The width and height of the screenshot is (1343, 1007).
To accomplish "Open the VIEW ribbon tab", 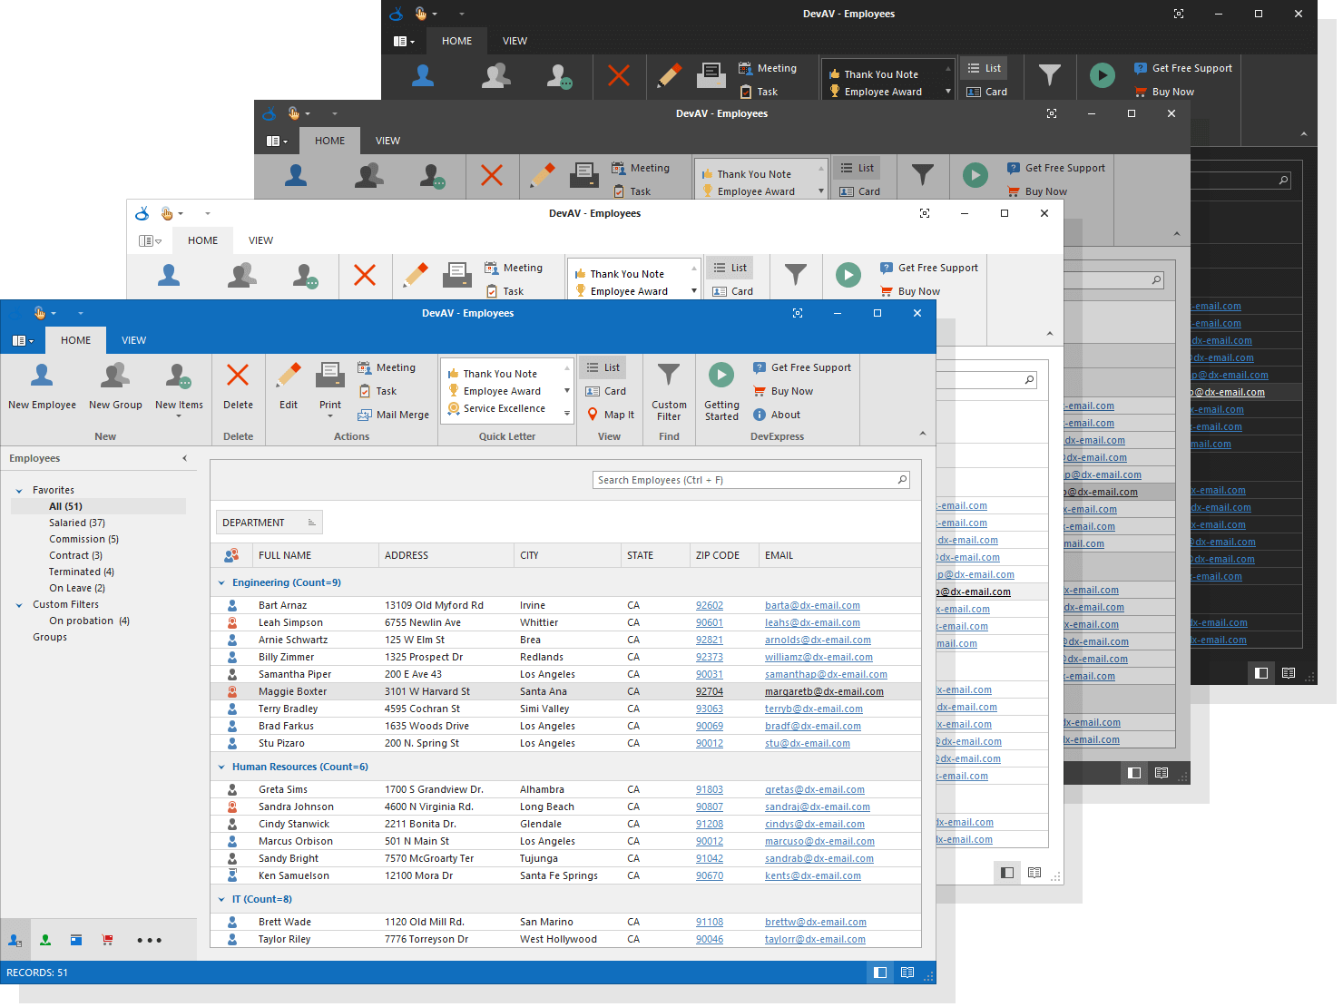I will (x=133, y=340).
